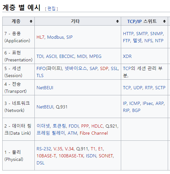This screenshot has height=174, width=170.
Task: Open the 이더넷 link
Action: coord(43,126)
